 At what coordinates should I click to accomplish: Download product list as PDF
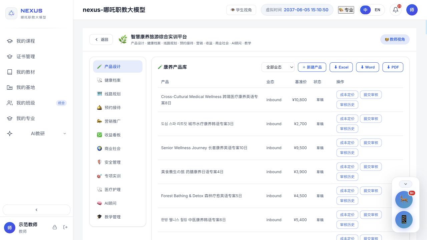coord(393,67)
